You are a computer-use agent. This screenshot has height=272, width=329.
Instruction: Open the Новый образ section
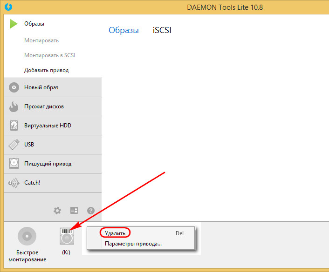(x=53, y=87)
